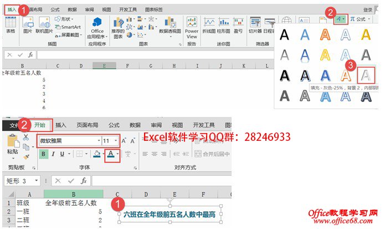Open the 微软雅黑 font name dropdown
The image size is (385, 229).
point(99,141)
